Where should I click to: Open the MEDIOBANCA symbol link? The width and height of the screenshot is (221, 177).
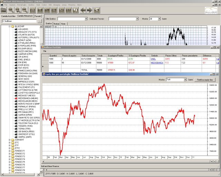157,63
